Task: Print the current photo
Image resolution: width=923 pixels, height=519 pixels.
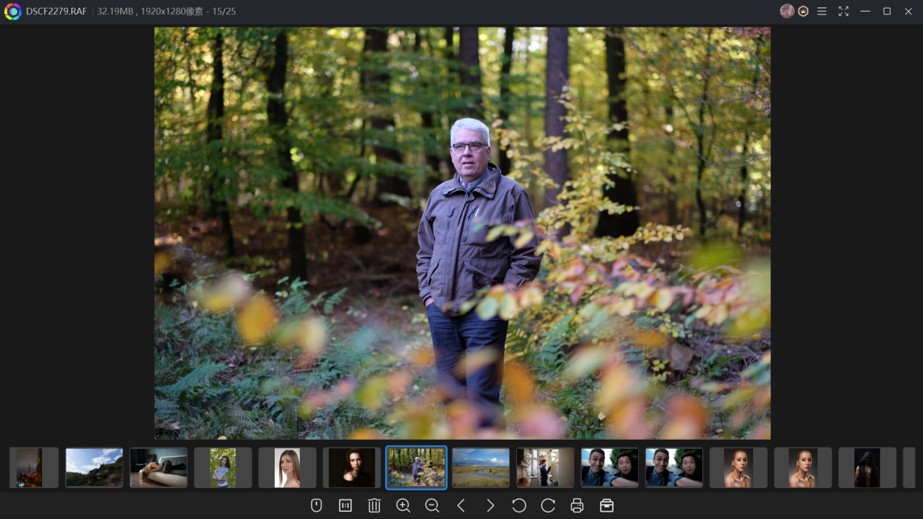Action: point(577,505)
